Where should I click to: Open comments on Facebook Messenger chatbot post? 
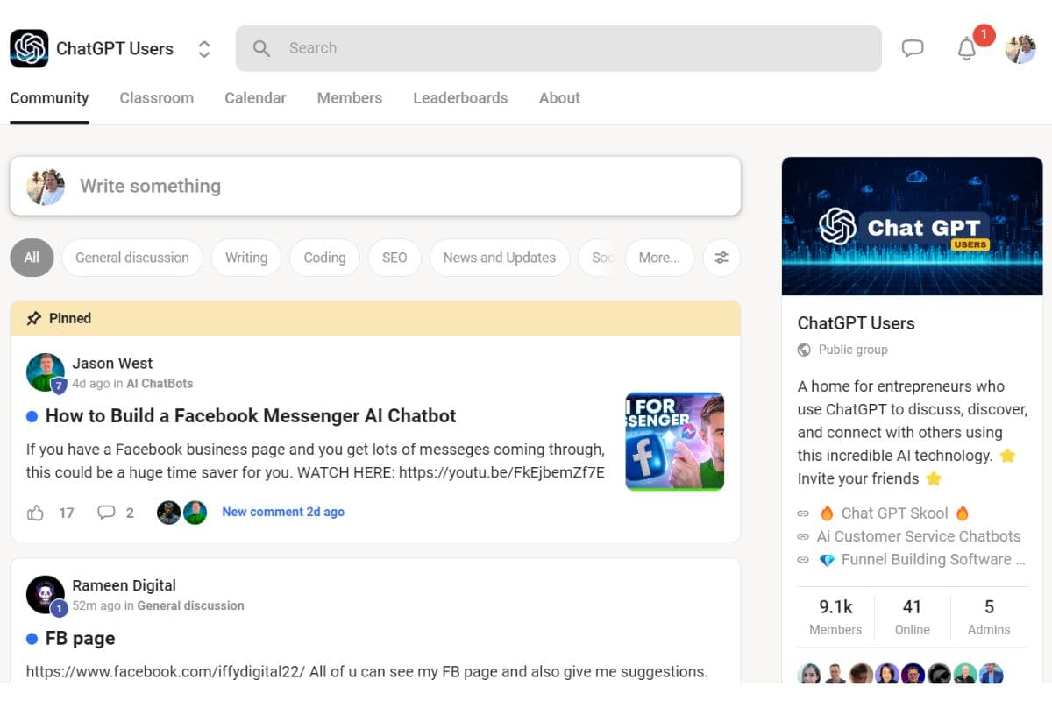click(107, 513)
